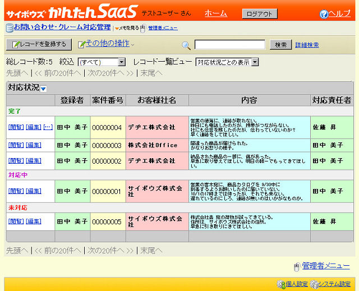Click the magnifier search icon

186,45
